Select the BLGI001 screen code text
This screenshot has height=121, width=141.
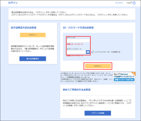[119, 3]
